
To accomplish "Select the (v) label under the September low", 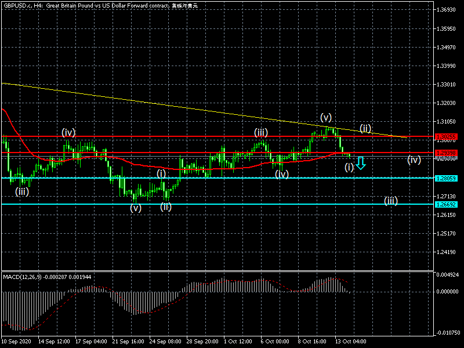I will [136, 208].
